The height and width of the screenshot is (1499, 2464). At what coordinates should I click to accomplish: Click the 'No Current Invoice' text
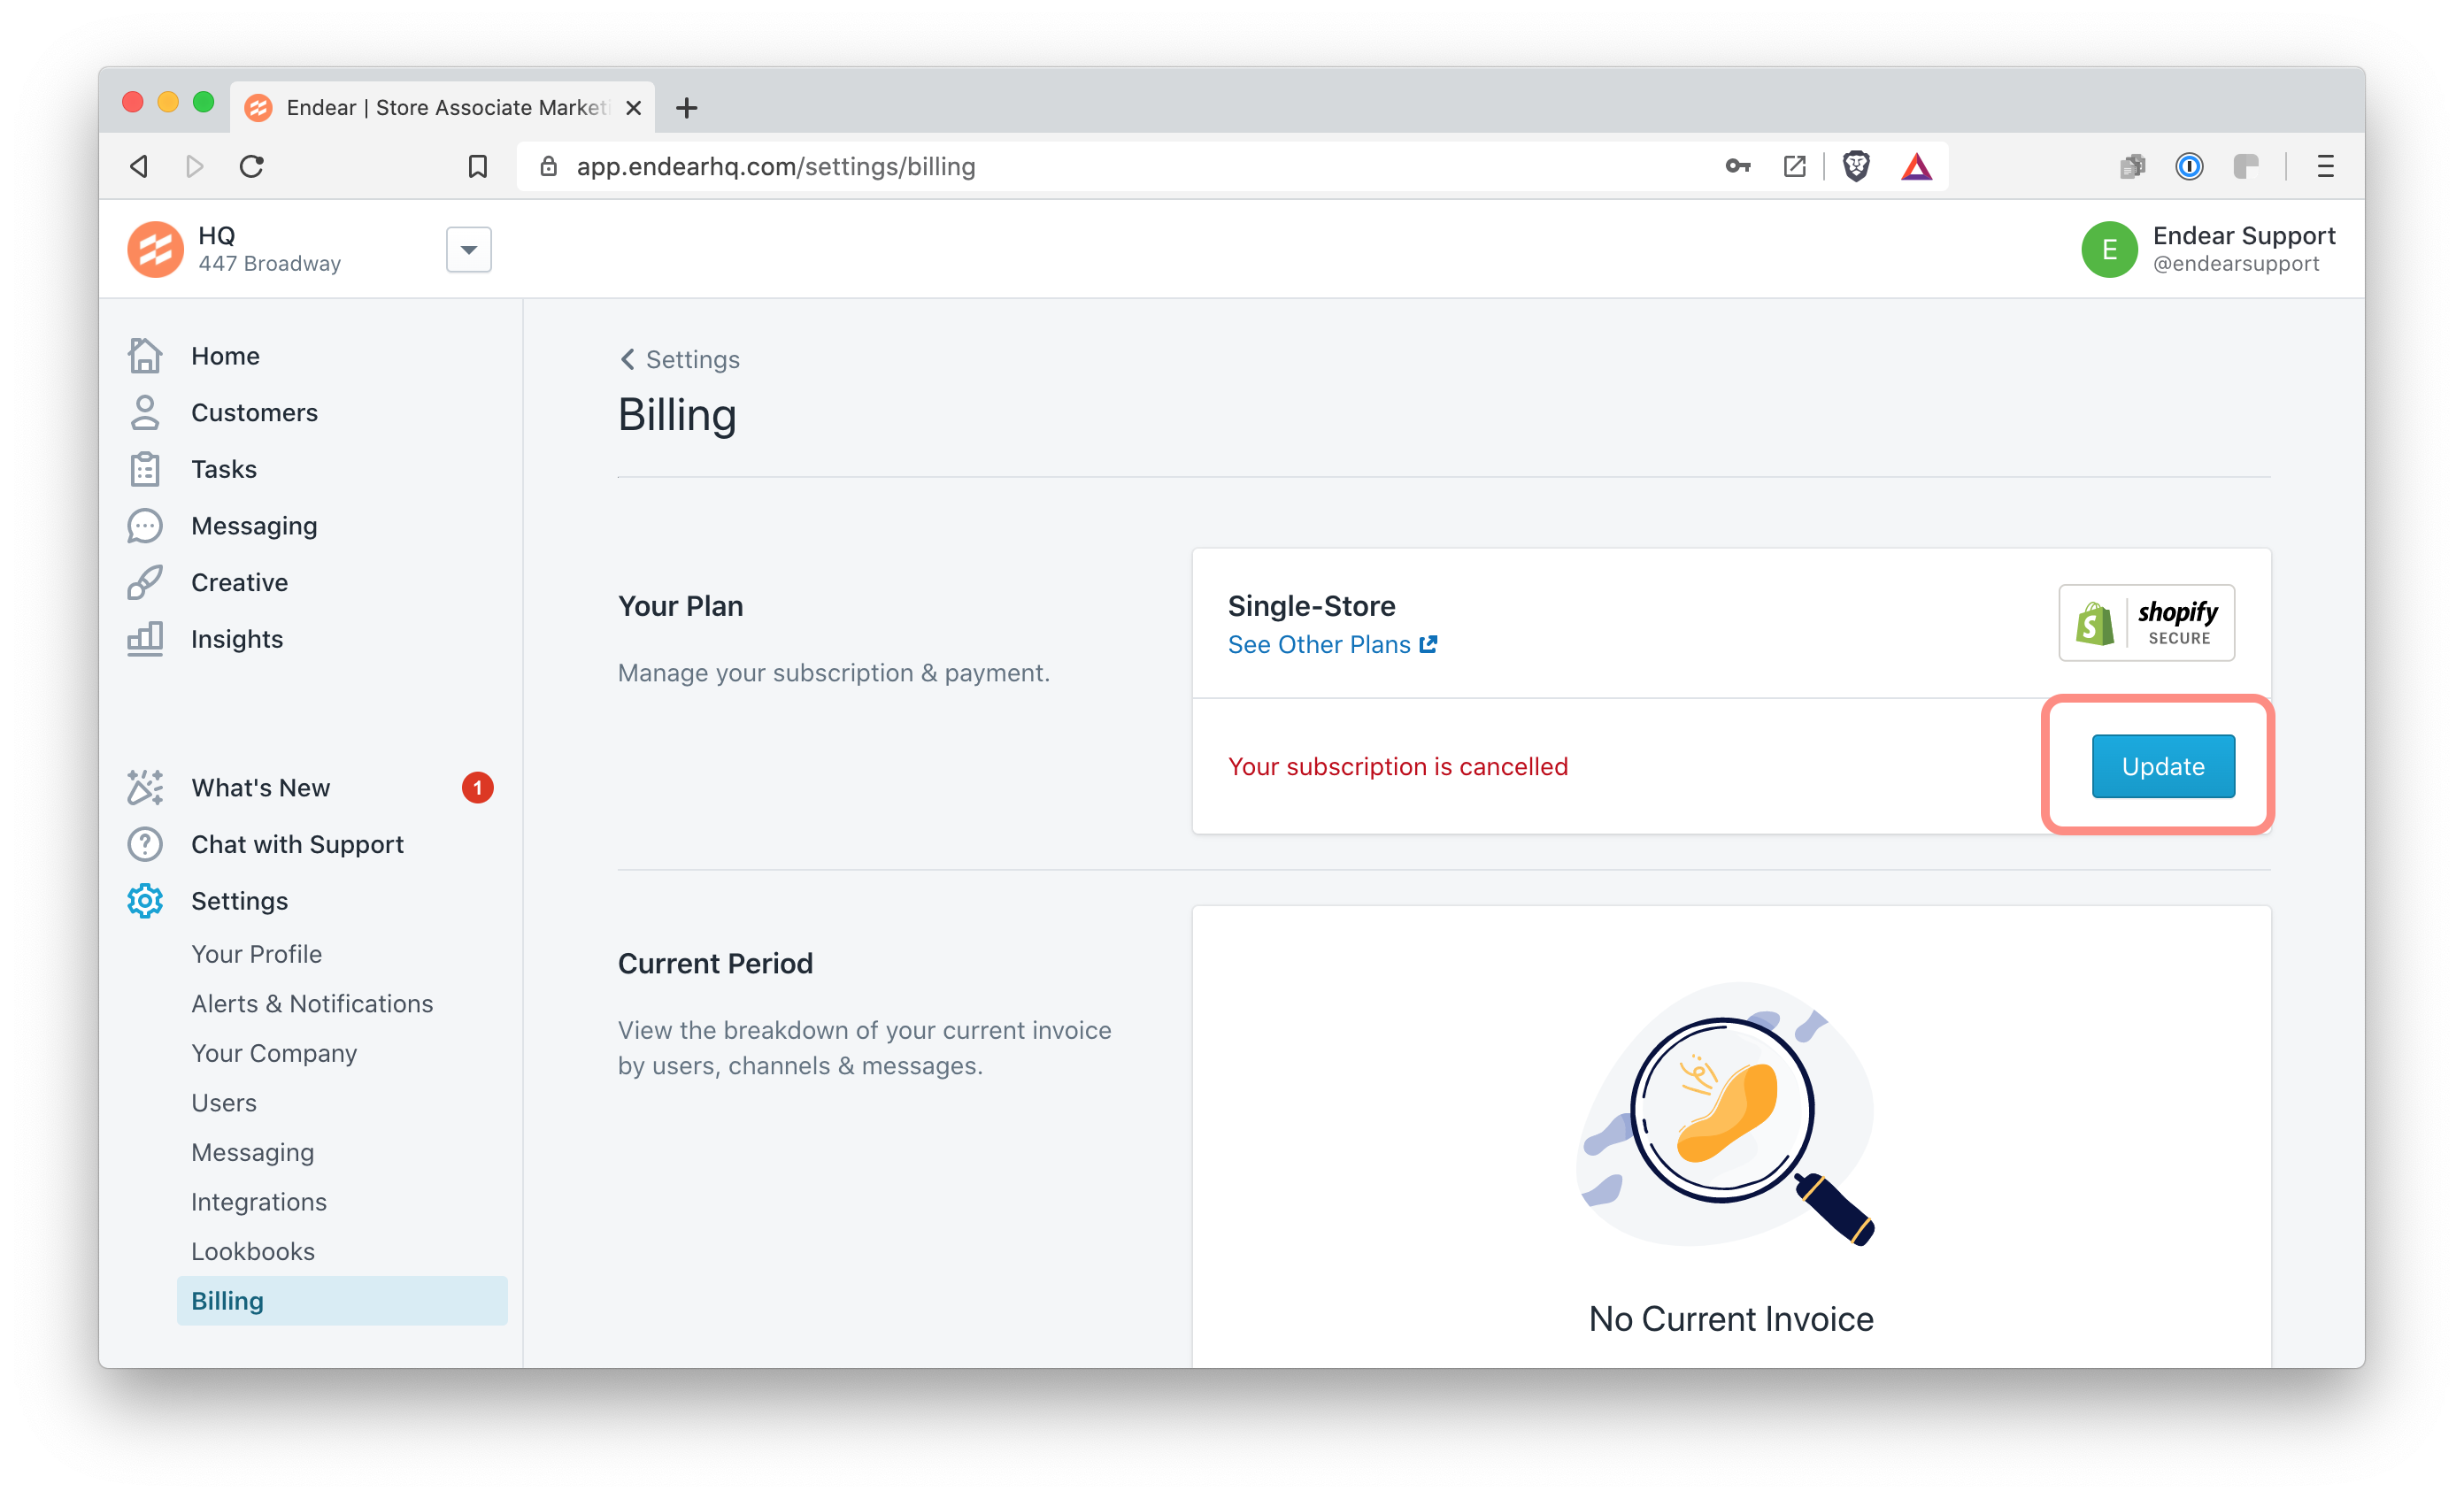point(1731,1319)
